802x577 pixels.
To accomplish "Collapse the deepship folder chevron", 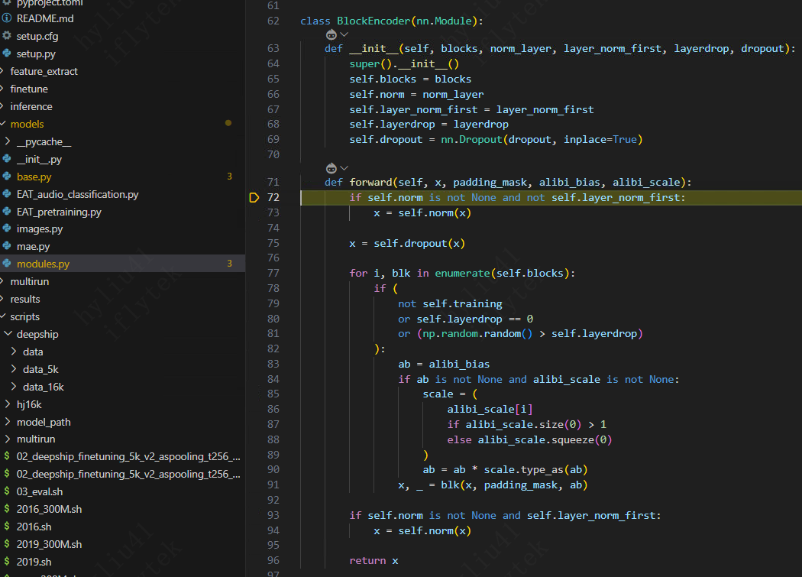I will 8,334.
